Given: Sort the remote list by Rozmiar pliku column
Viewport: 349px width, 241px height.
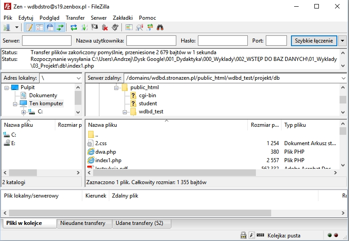Looking at the screenshot, I should click(x=264, y=125).
